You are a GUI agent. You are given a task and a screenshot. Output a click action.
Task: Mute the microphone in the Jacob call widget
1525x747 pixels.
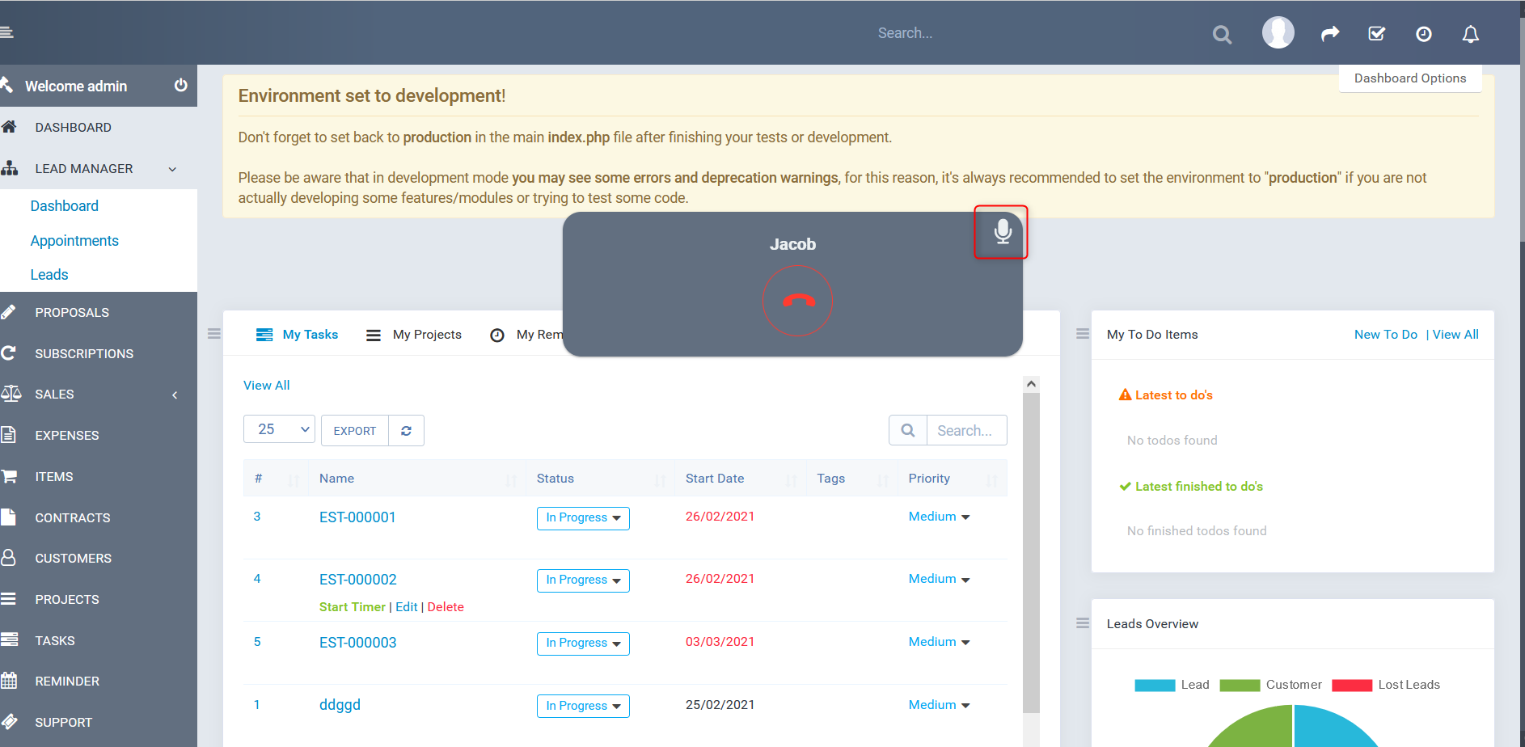(x=1002, y=232)
